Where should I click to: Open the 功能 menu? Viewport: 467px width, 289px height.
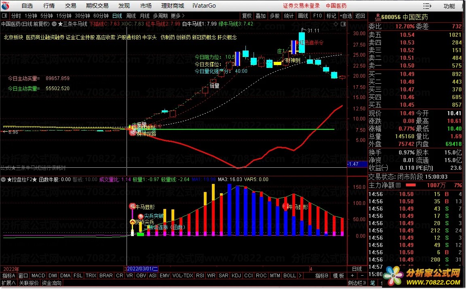pos(449,6)
